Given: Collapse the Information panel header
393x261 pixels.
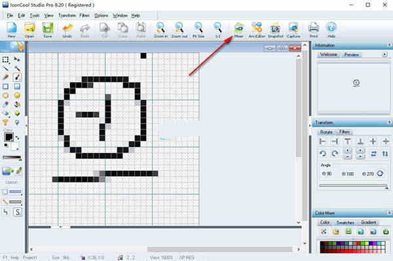Looking at the screenshot, I should tap(389, 45).
